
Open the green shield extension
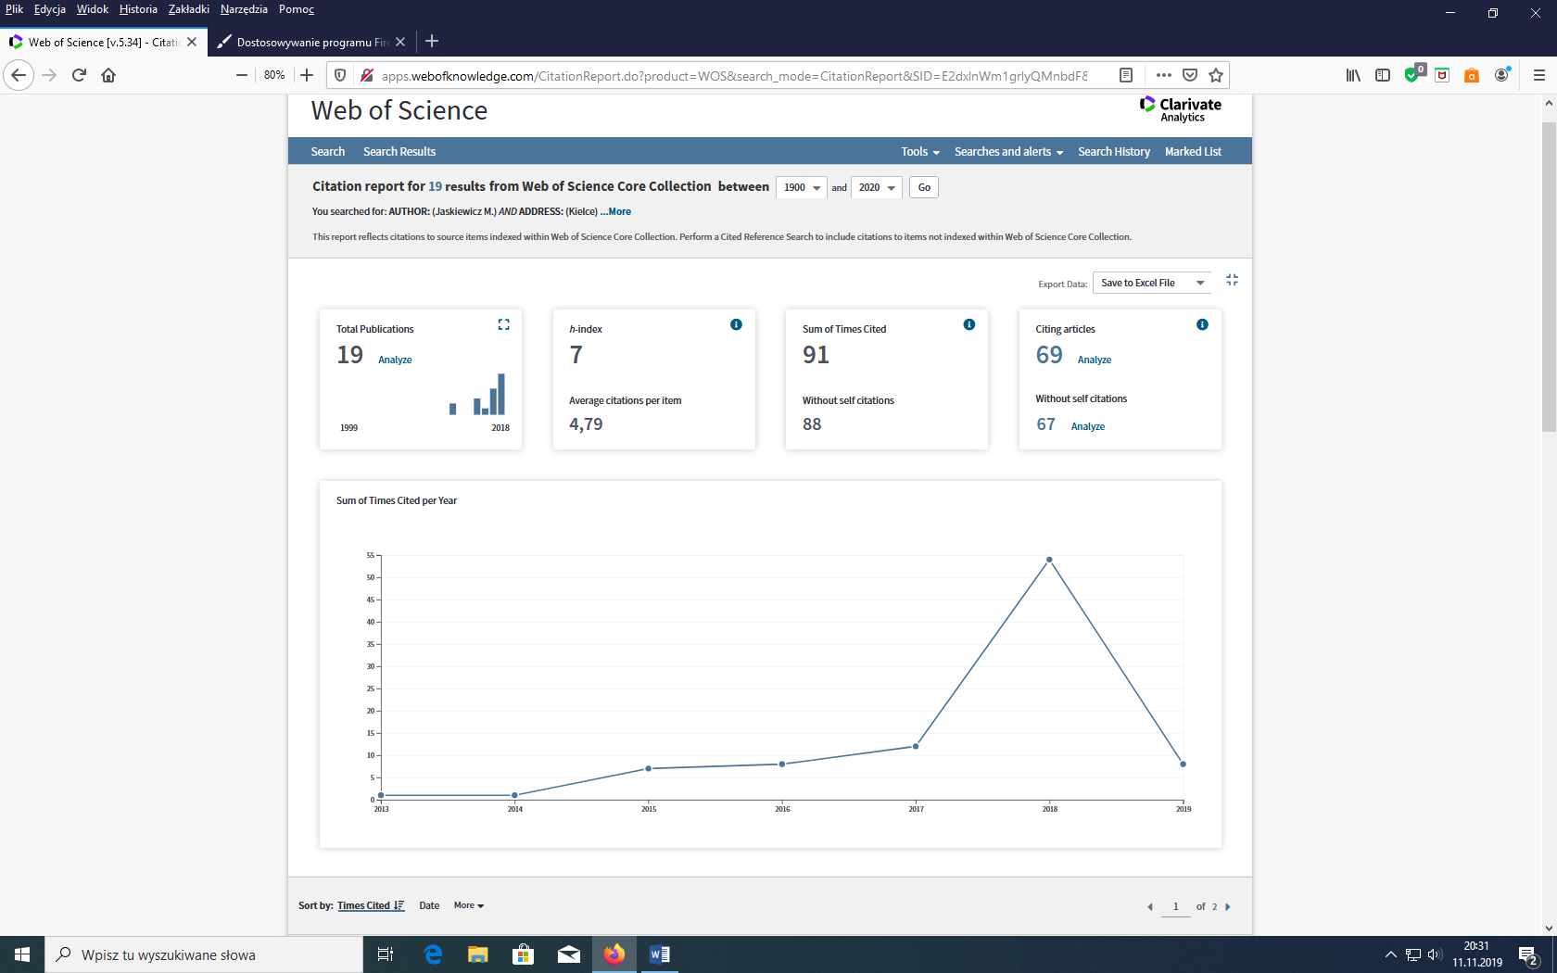click(1413, 74)
